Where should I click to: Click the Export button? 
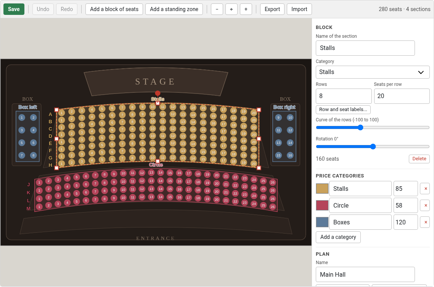pos(272,9)
